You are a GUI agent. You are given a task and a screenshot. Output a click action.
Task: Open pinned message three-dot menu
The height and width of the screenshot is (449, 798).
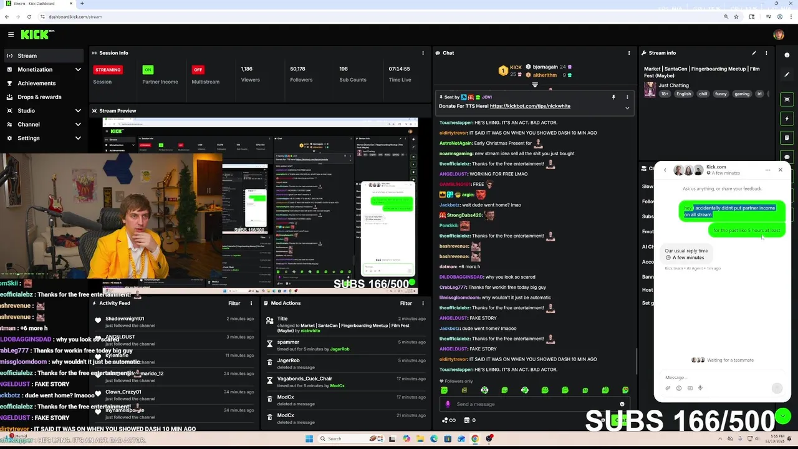pos(627,97)
